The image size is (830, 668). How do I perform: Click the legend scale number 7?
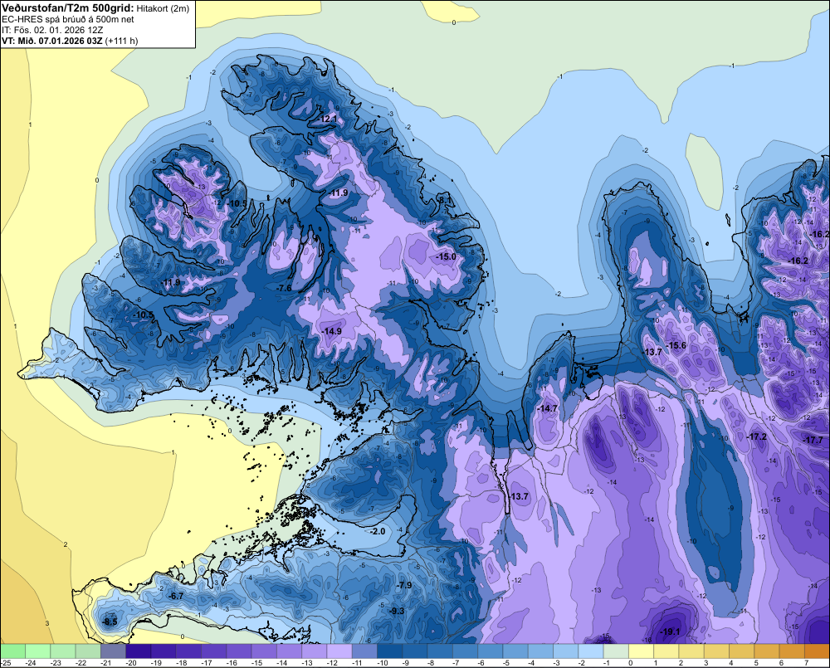(806, 663)
